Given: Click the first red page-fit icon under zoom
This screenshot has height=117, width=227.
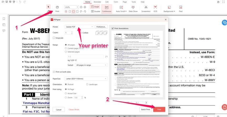Looking at the screenshot, I should pyautogui.click(x=66, y=12).
